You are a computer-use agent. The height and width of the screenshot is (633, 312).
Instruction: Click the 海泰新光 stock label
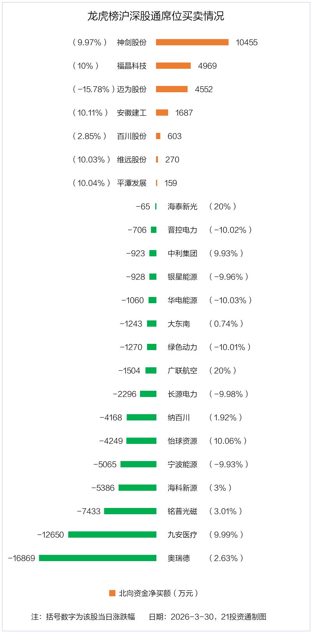[183, 206]
